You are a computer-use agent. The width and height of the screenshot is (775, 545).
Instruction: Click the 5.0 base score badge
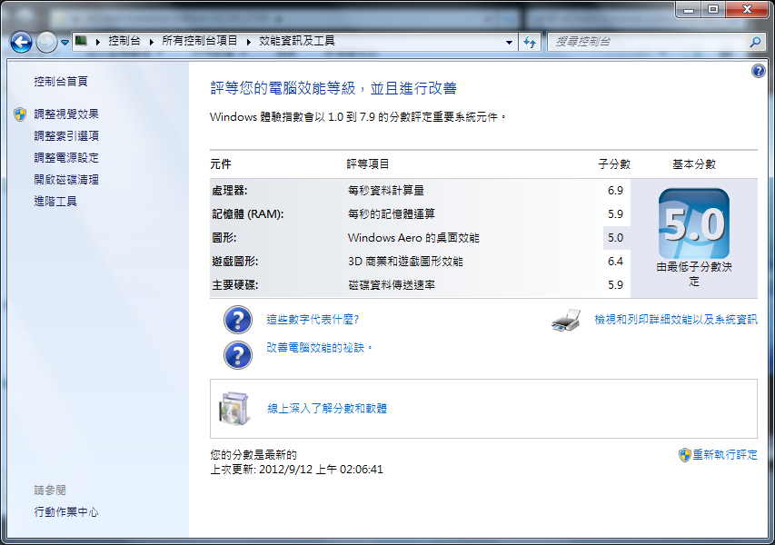tap(694, 223)
